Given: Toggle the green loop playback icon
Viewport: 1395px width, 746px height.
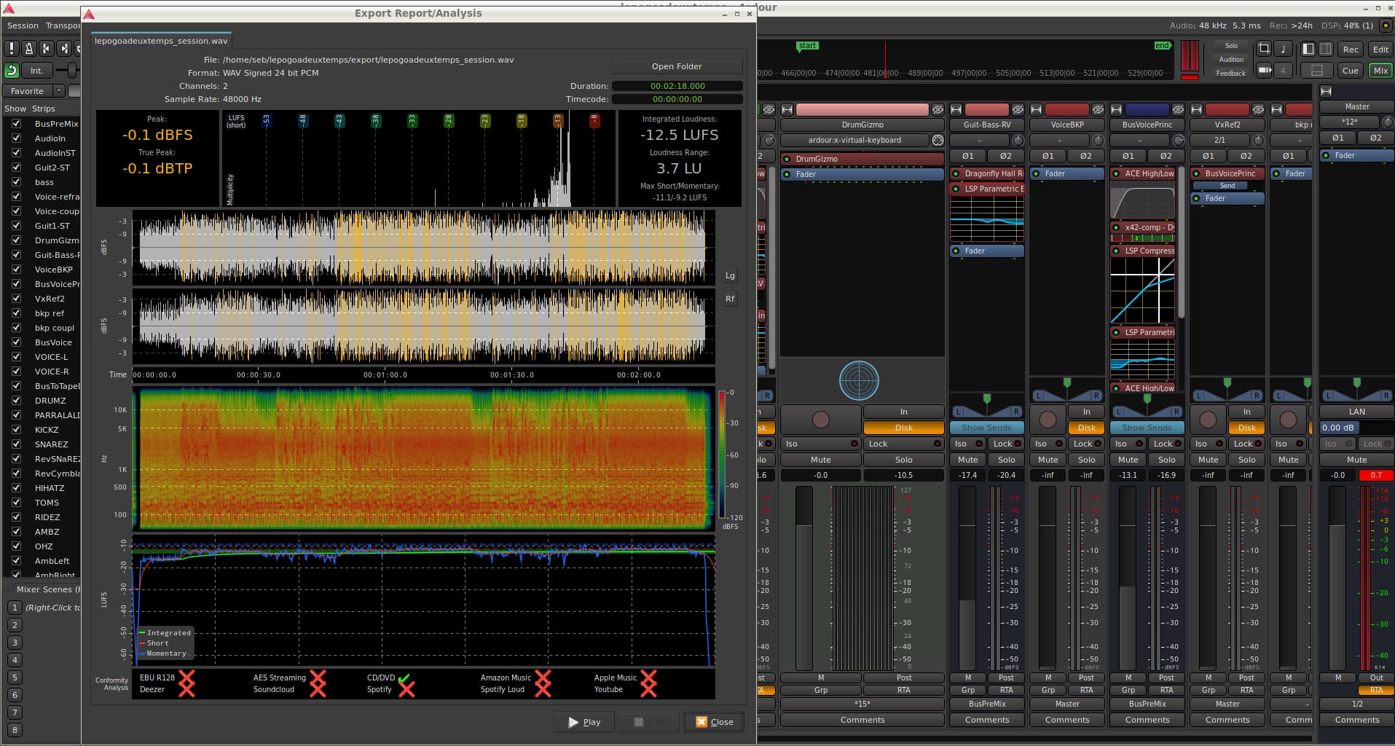Looking at the screenshot, I should (x=12, y=71).
